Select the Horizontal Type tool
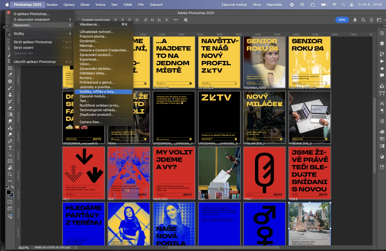Screen dimensions: 386x251 pos(10,148)
